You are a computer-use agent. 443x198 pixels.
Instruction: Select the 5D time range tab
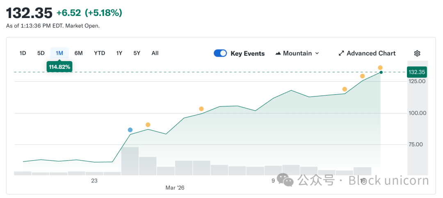[41, 53]
